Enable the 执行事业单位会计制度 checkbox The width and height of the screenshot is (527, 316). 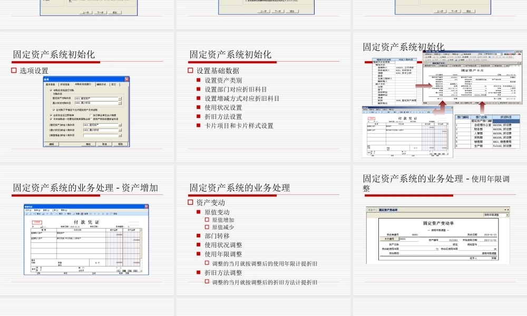(x=91, y=115)
